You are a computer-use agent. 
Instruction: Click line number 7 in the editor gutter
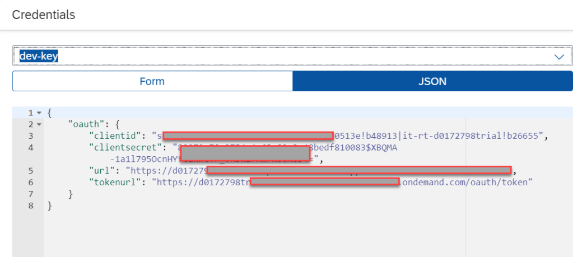pyautogui.click(x=31, y=194)
